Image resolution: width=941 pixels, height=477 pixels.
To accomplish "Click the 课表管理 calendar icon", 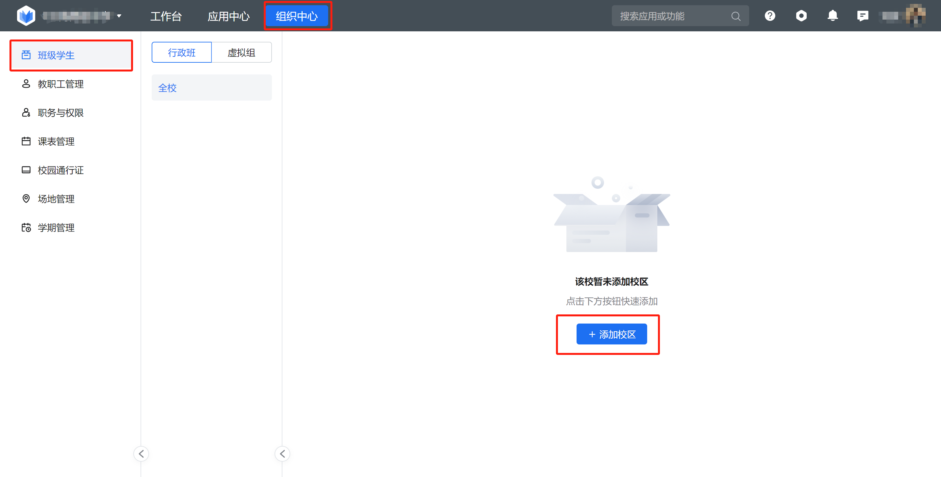I will point(26,141).
